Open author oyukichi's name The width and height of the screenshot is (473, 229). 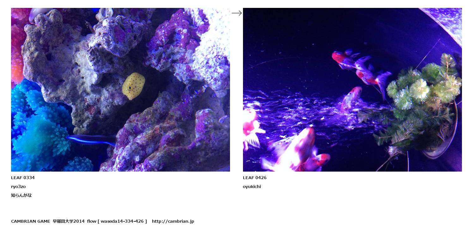(x=252, y=186)
